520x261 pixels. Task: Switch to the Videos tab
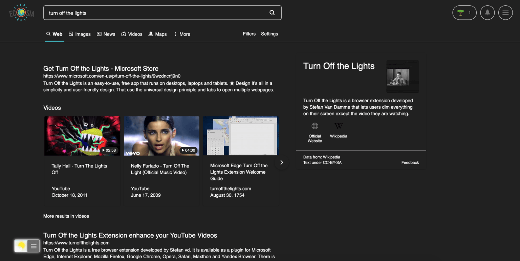[x=132, y=34]
